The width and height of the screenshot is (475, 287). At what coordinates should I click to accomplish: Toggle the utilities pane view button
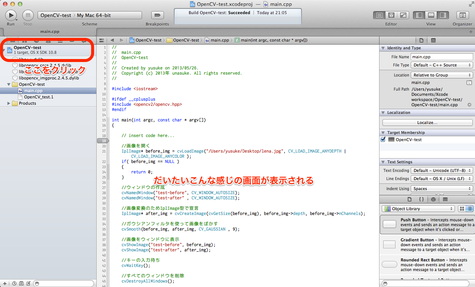click(443, 15)
